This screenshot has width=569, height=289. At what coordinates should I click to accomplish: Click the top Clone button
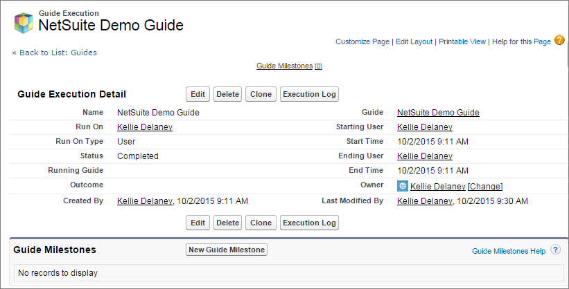pos(261,94)
